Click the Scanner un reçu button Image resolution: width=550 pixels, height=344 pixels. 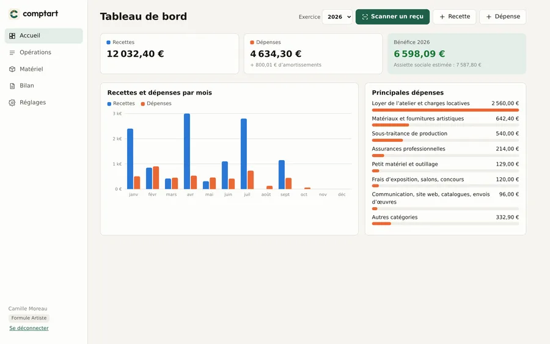point(392,17)
